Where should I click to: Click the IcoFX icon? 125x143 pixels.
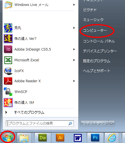[x=8, y=71]
